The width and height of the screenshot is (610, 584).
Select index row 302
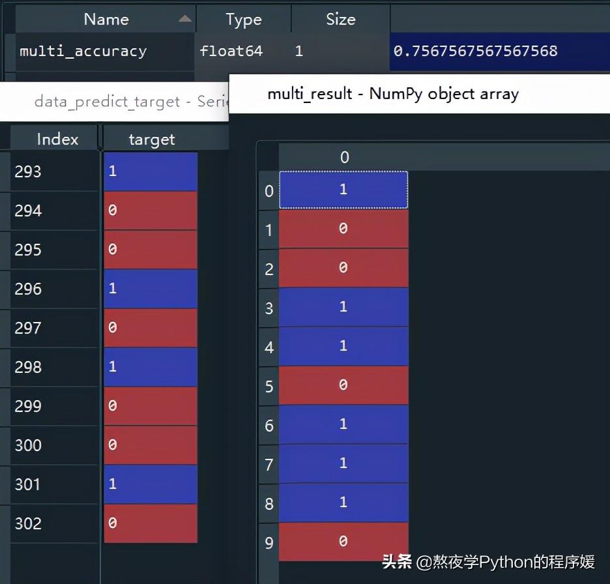click(54, 523)
